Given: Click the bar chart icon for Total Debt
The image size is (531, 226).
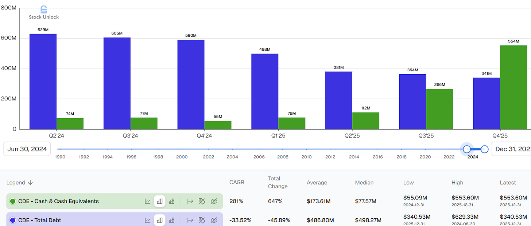Looking at the screenshot, I should tap(159, 220).
